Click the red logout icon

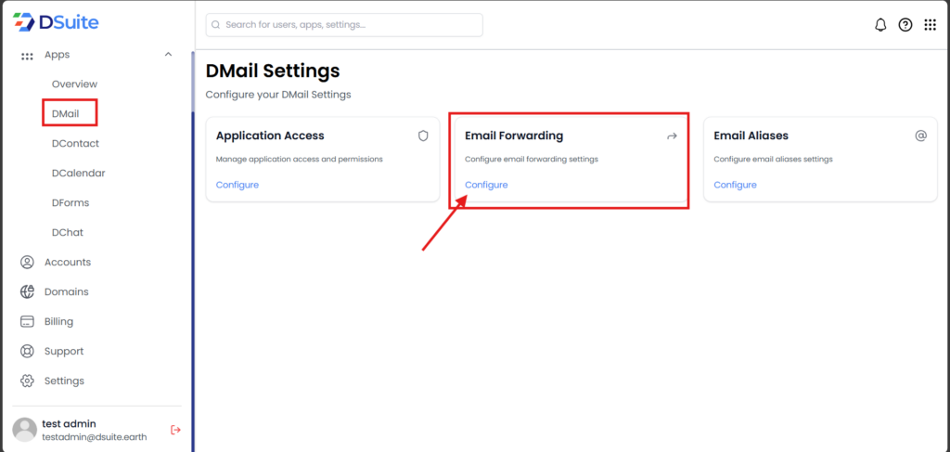tap(175, 430)
